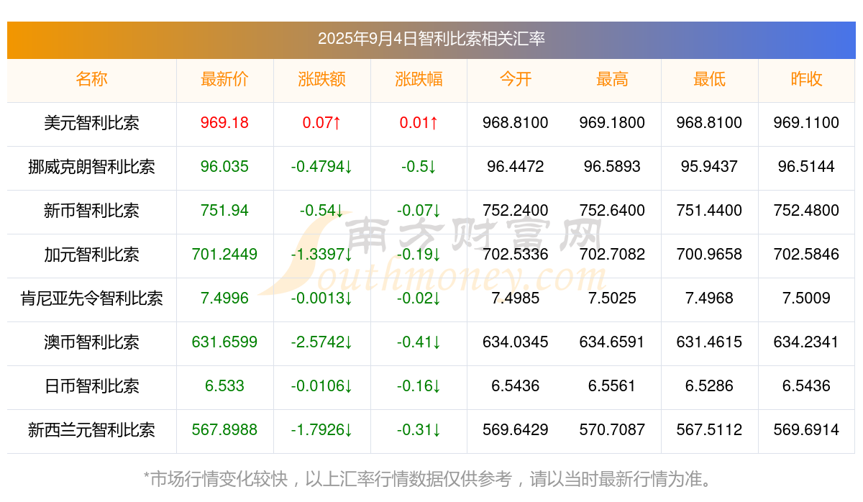The height and width of the screenshot is (502, 863).
Task: Click the change amount 0.07↑
Action: pyautogui.click(x=321, y=123)
